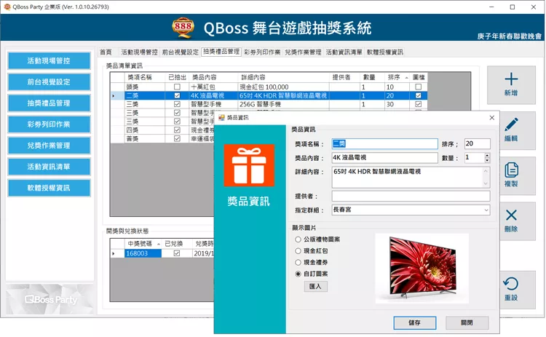The image size is (546, 337).
Task: Click the 匯入 import button
Action: pos(315,287)
